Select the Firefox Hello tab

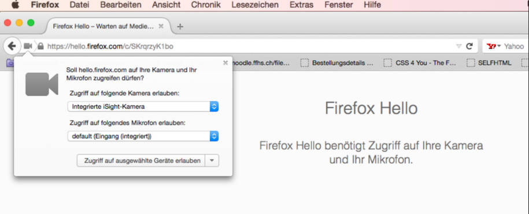108,26
